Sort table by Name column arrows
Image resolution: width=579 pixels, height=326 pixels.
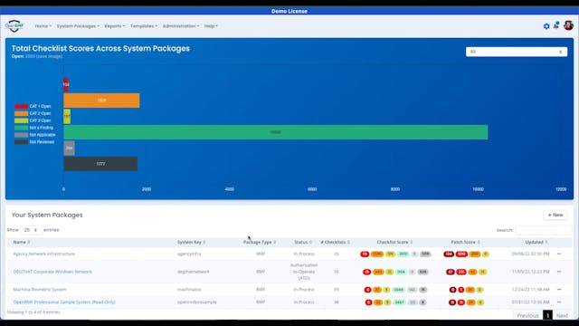[x=29, y=242]
